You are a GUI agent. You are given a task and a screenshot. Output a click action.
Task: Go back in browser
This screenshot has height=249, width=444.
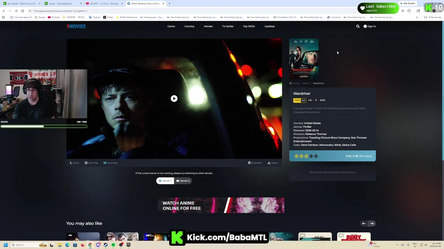(4, 11)
